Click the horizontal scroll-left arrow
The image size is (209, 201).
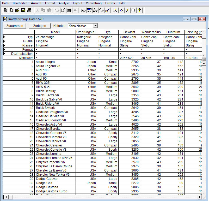[x=6, y=197]
